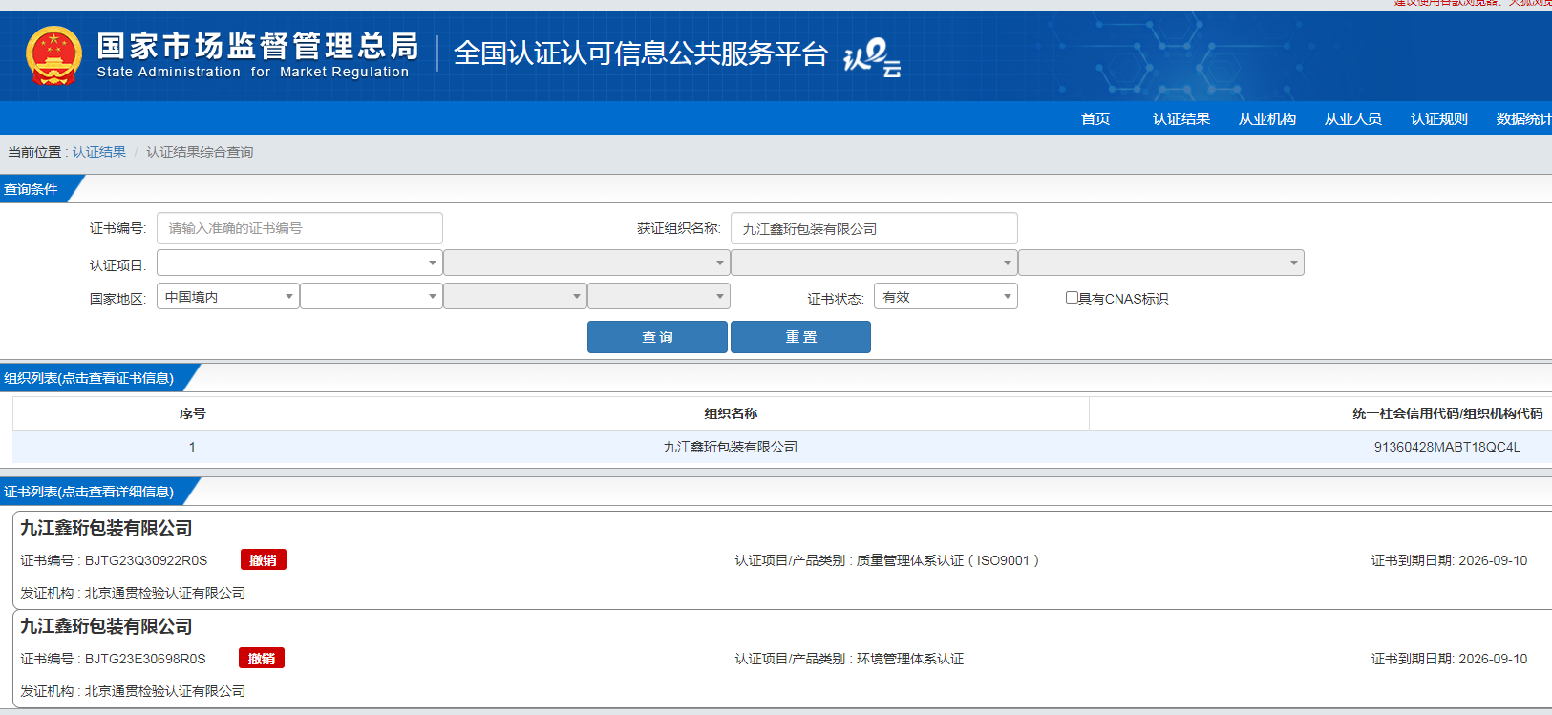1552x715 pixels.
Task: Tick the 具有CNAS标识 checkbox
Action: pos(1072,298)
